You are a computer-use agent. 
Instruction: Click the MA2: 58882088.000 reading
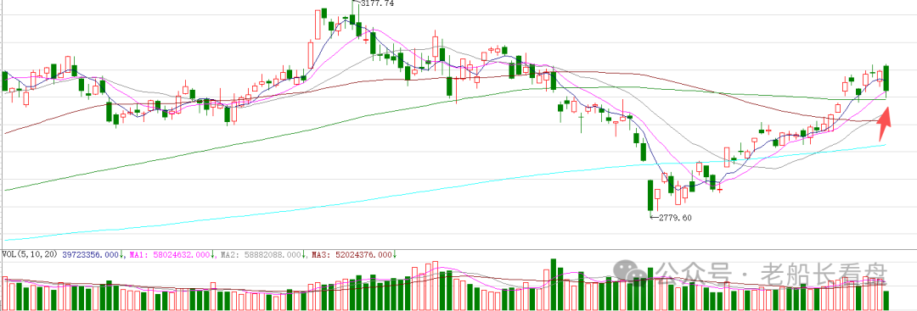tap(261, 255)
